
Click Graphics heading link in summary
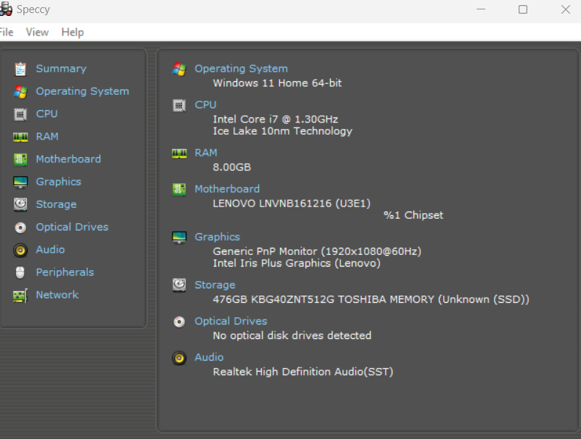(218, 237)
